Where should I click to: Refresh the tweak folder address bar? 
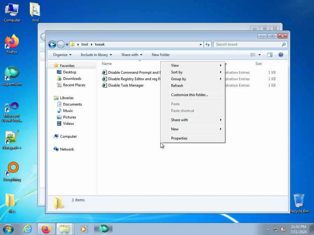[x=208, y=45]
